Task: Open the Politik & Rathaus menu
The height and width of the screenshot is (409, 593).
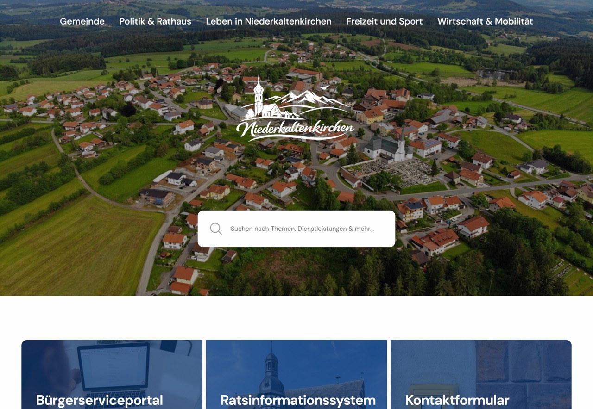Action: click(x=155, y=21)
